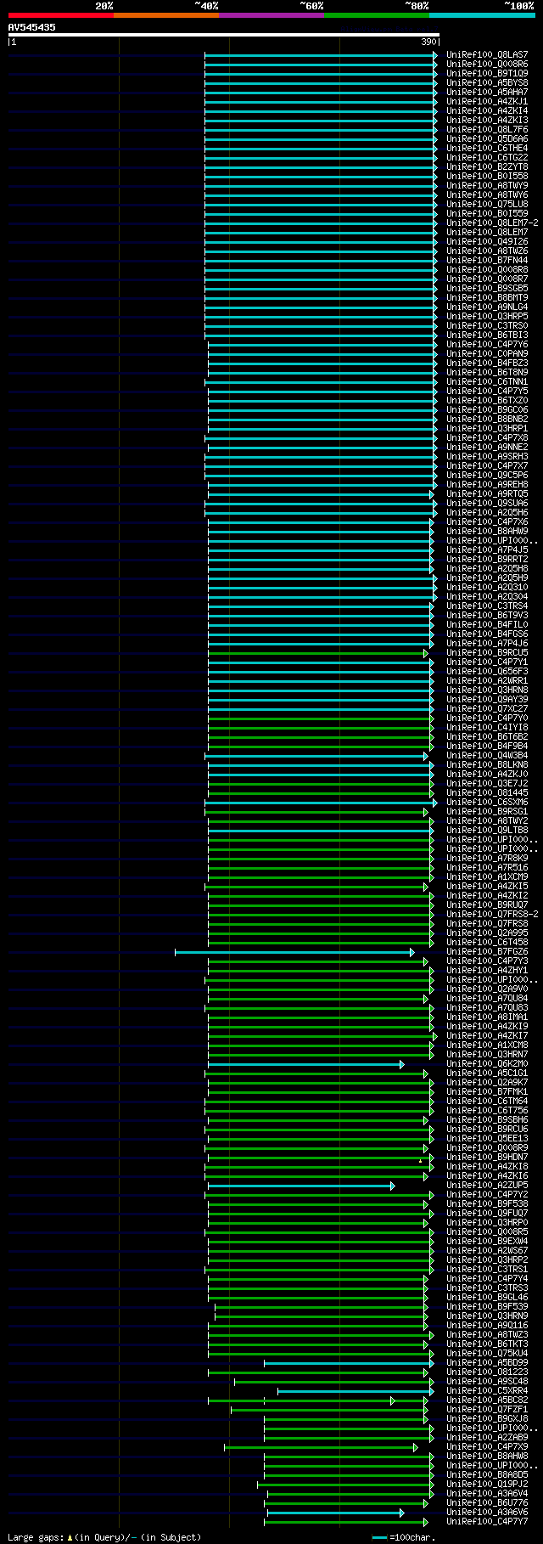Select the UniRef100_Q656F3 label
This screenshot has width=543, height=1544.
pyautogui.click(x=487, y=672)
